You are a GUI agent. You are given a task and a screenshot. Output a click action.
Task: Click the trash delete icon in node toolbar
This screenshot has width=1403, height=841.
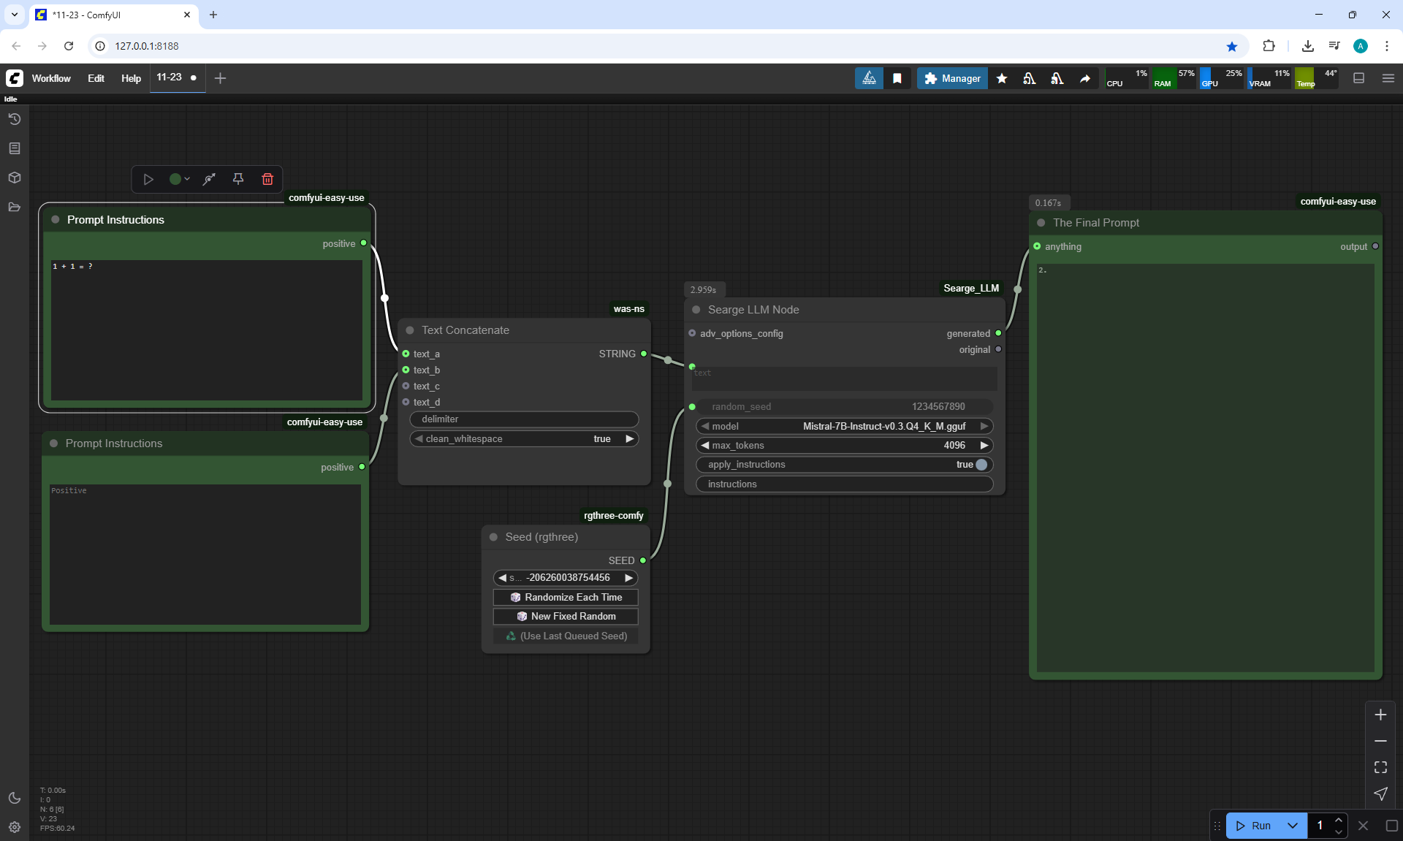click(x=267, y=179)
